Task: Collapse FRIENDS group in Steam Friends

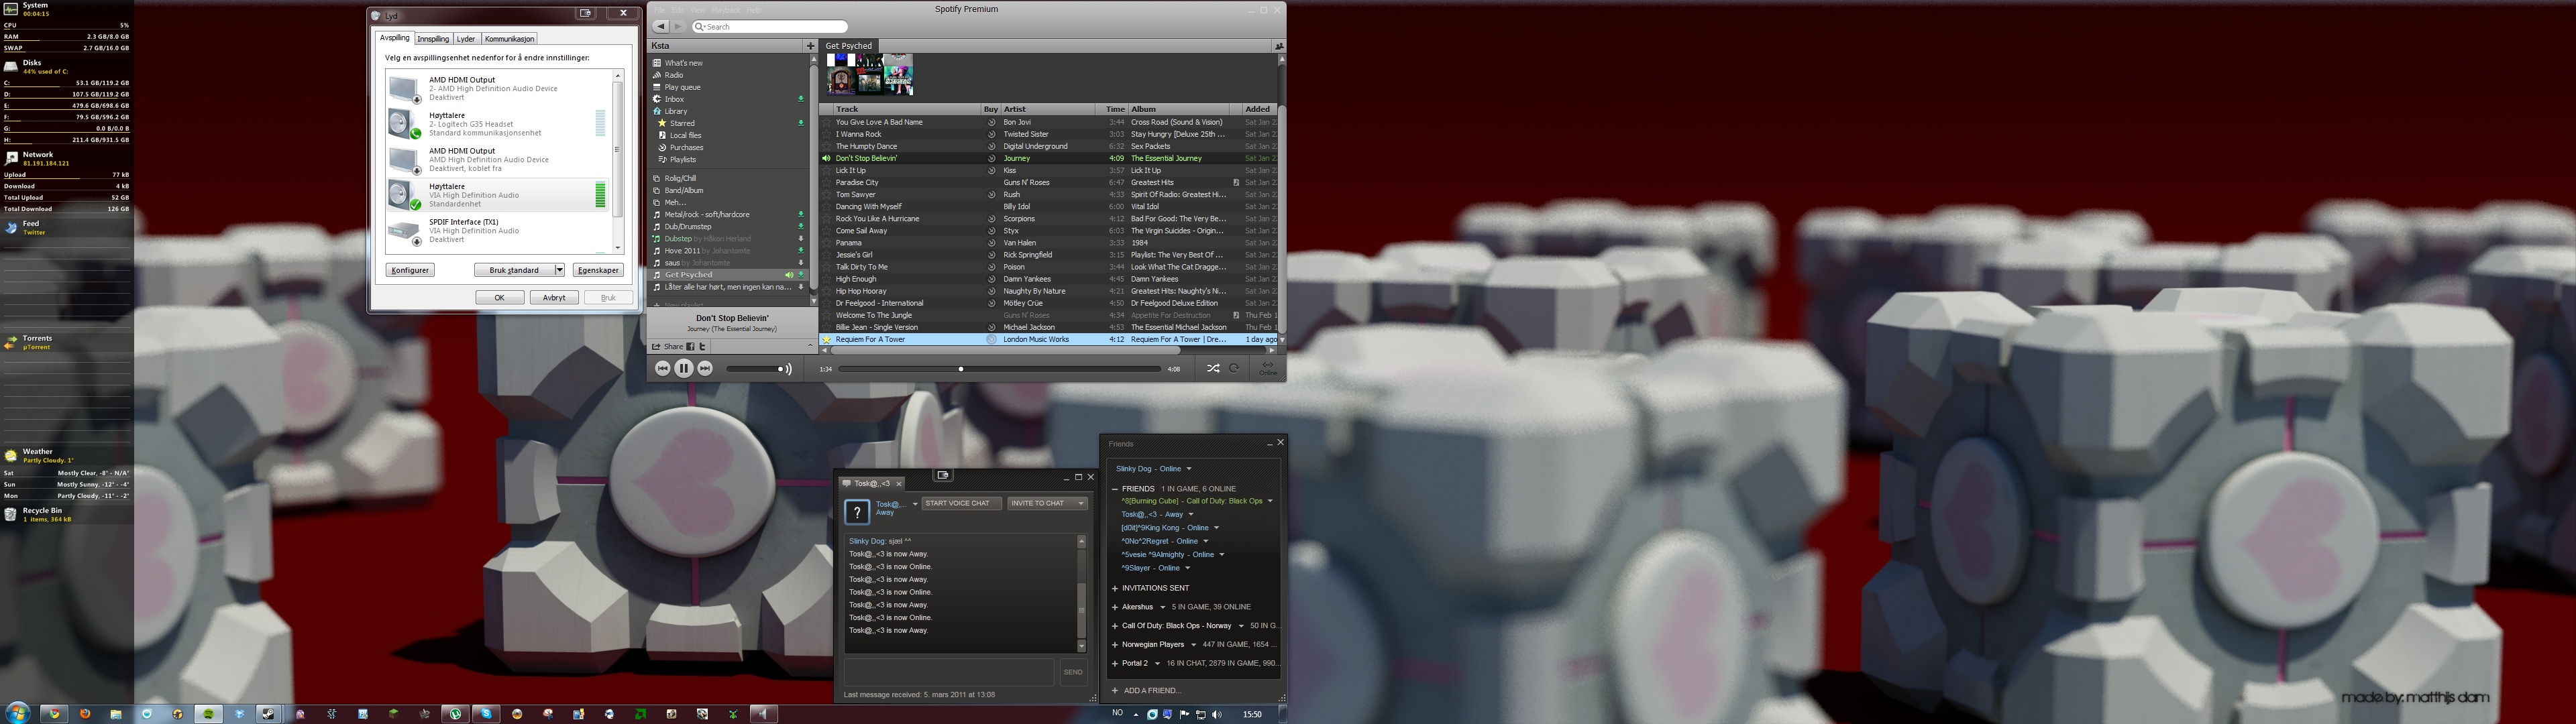Action: (1115, 488)
